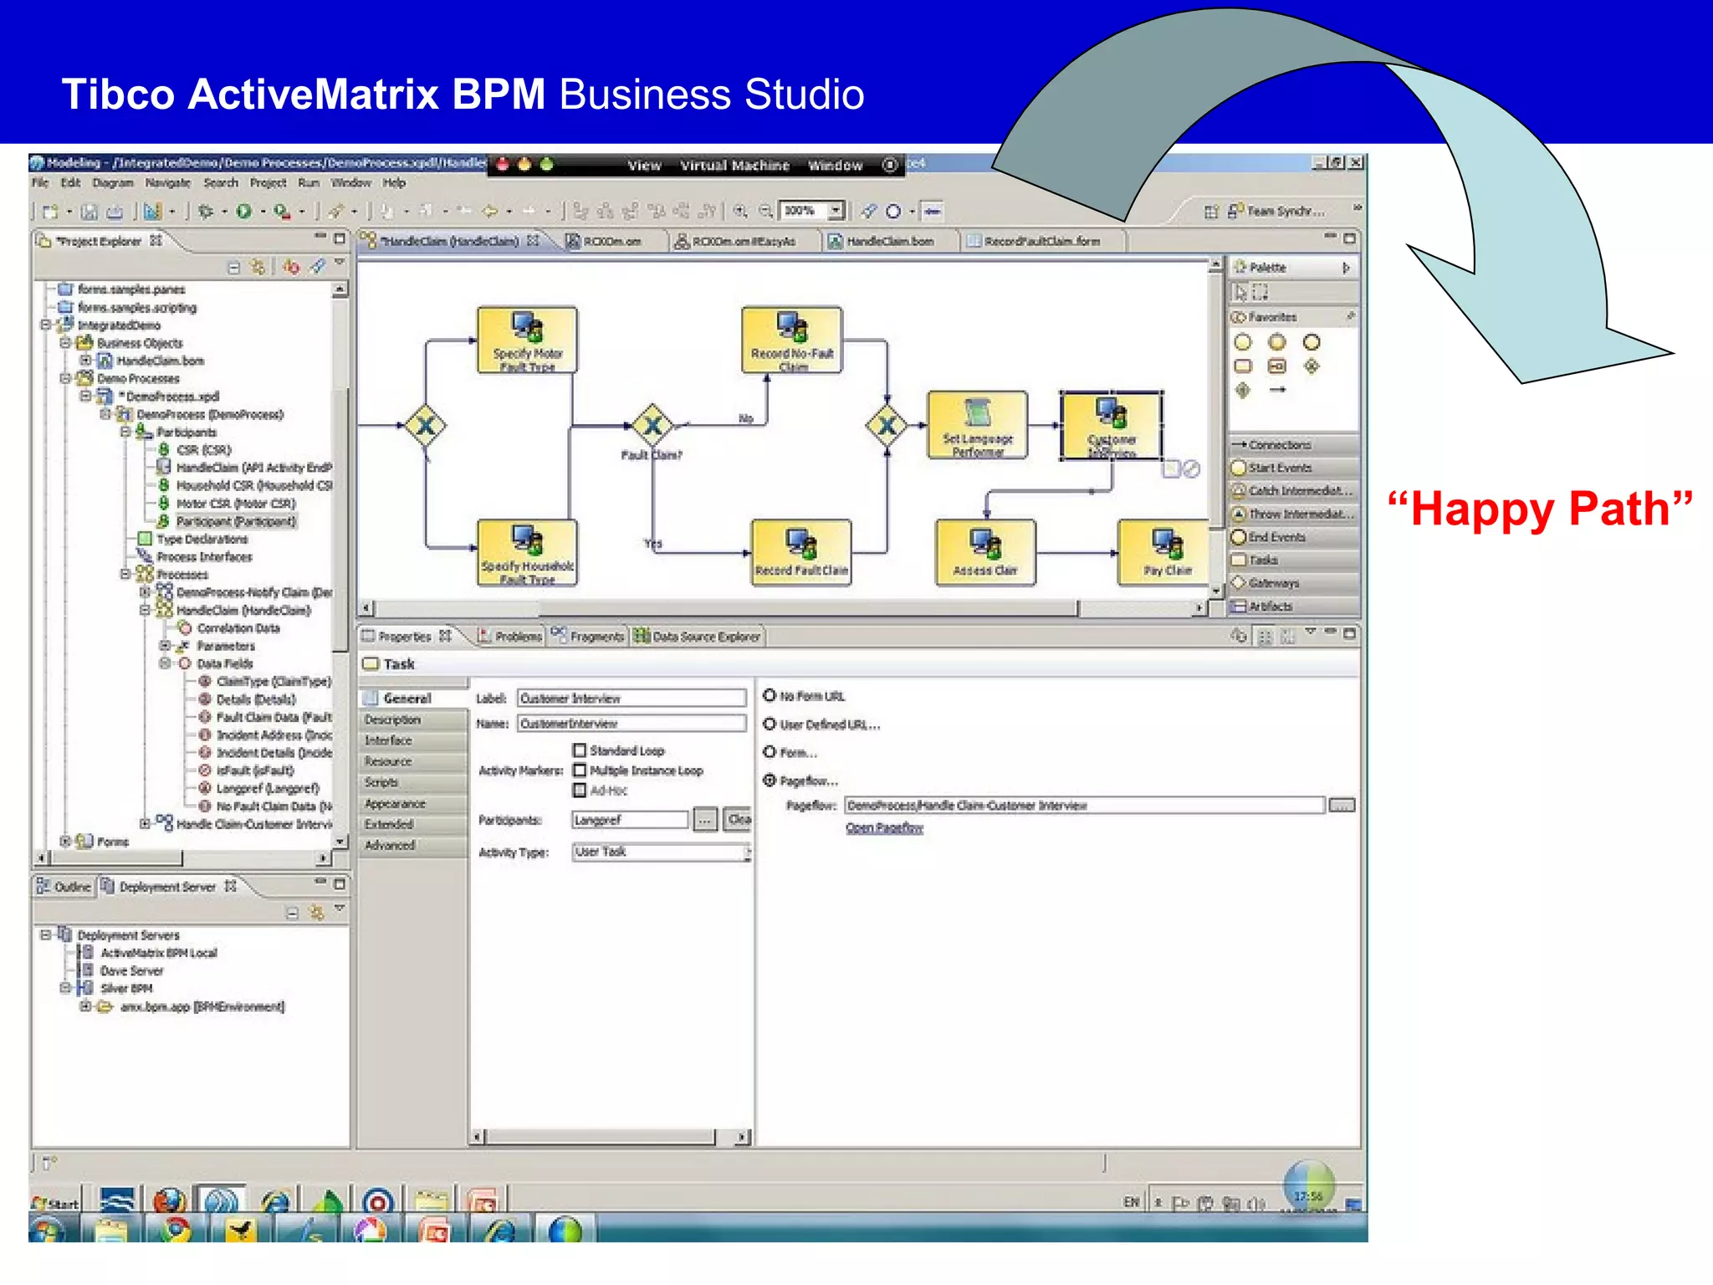Pick the gateway diamond icon in Favorites
This screenshot has width=1713, height=1285.
click(1312, 366)
